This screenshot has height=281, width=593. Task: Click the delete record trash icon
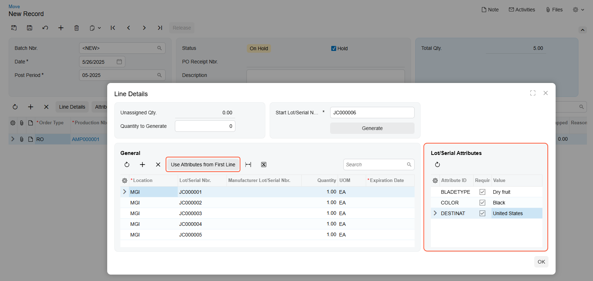(77, 28)
